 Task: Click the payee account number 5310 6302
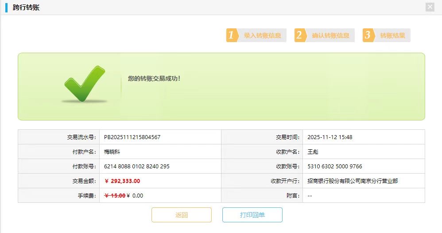(334, 167)
